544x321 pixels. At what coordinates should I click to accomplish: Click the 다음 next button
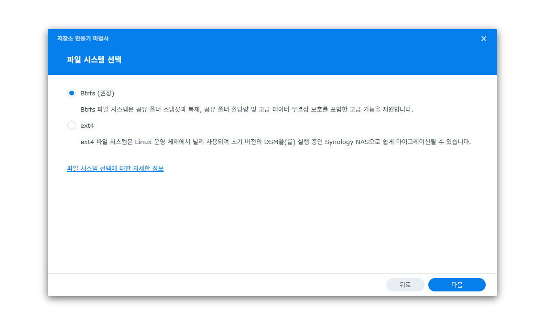[457, 285]
